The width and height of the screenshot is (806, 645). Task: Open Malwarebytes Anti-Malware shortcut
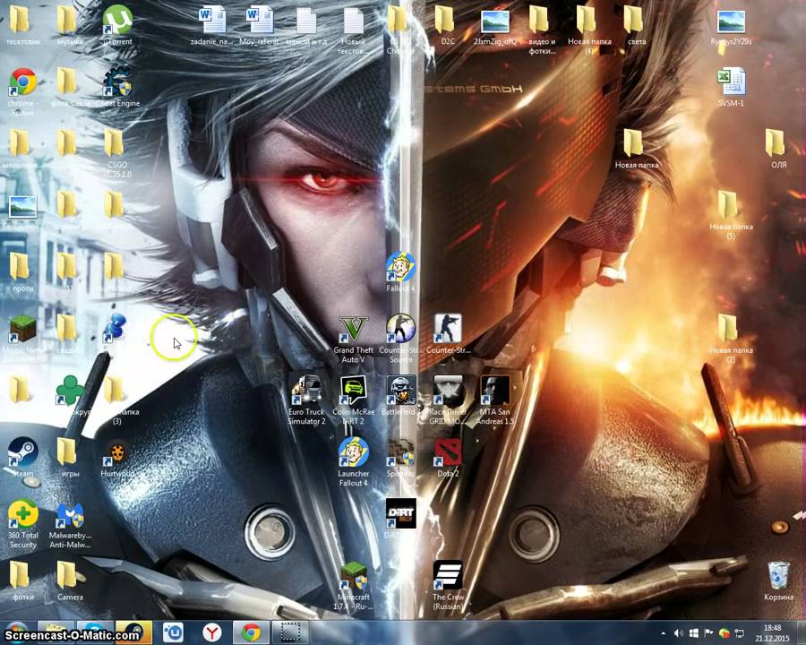tap(70, 523)
